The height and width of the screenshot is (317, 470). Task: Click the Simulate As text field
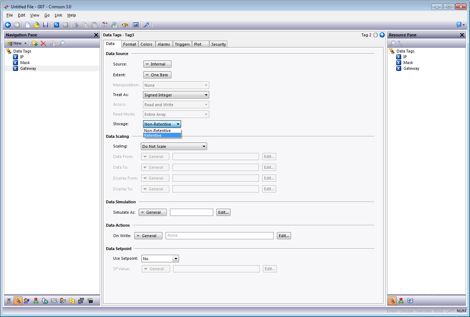point(192,212)
